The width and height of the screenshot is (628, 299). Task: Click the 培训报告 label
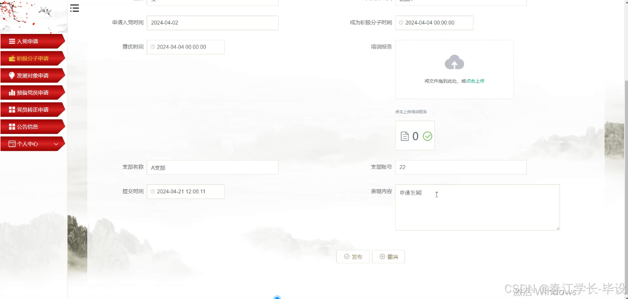tap(382, 47)
